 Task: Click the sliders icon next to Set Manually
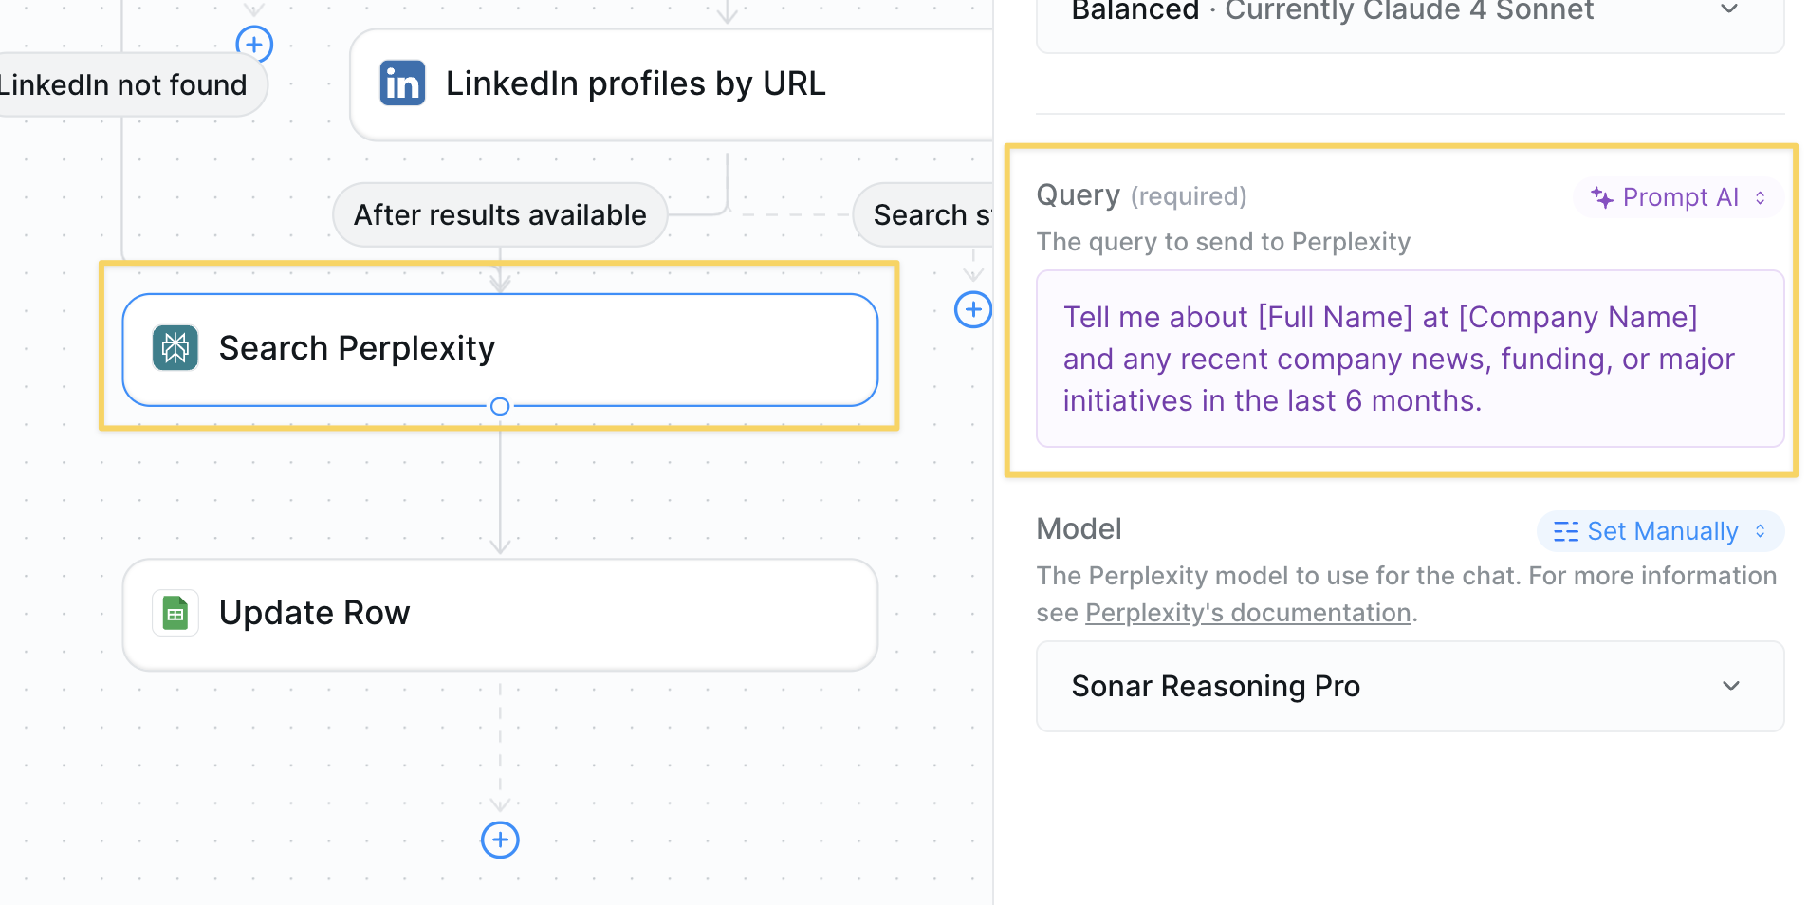1566,531
